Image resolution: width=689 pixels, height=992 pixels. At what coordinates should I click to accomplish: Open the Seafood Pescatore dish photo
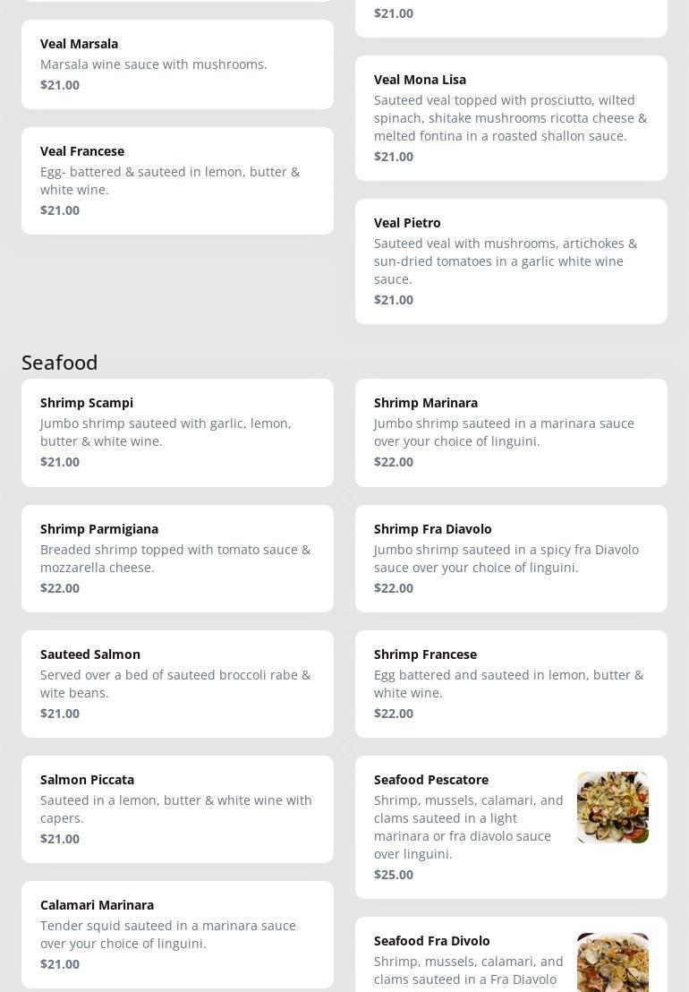click(612, 808)
